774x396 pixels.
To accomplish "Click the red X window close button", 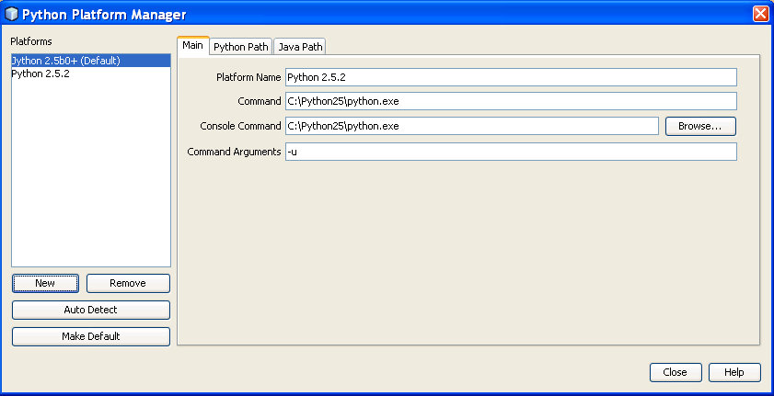I will [x=761, y=14].
